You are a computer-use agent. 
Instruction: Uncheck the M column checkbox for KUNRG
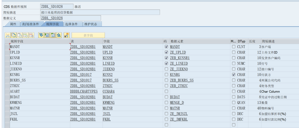pos(234,75)
